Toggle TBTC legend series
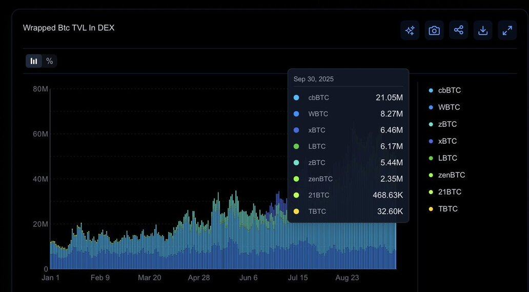529x292 pixels. click(x=447, y=209)
